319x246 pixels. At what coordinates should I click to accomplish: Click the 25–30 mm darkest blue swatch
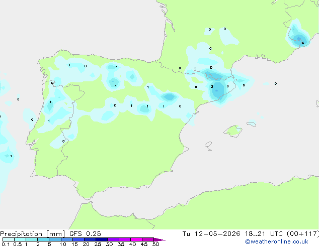tap(102, 239)
